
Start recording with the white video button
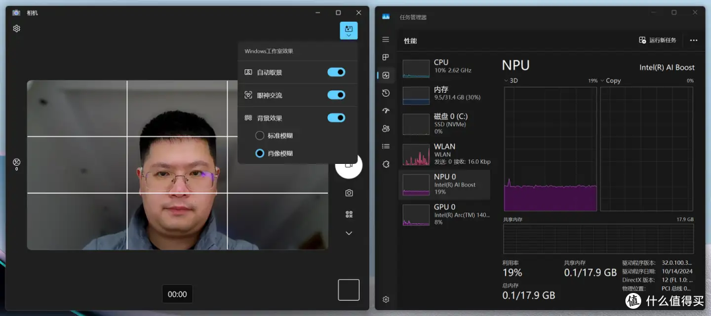click(x=349, y=165)
